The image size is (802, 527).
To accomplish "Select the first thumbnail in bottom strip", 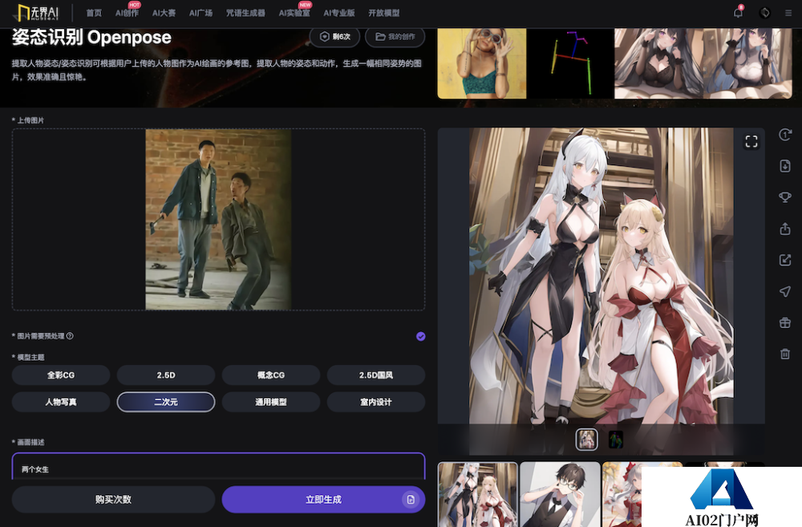I will [477, 494].
